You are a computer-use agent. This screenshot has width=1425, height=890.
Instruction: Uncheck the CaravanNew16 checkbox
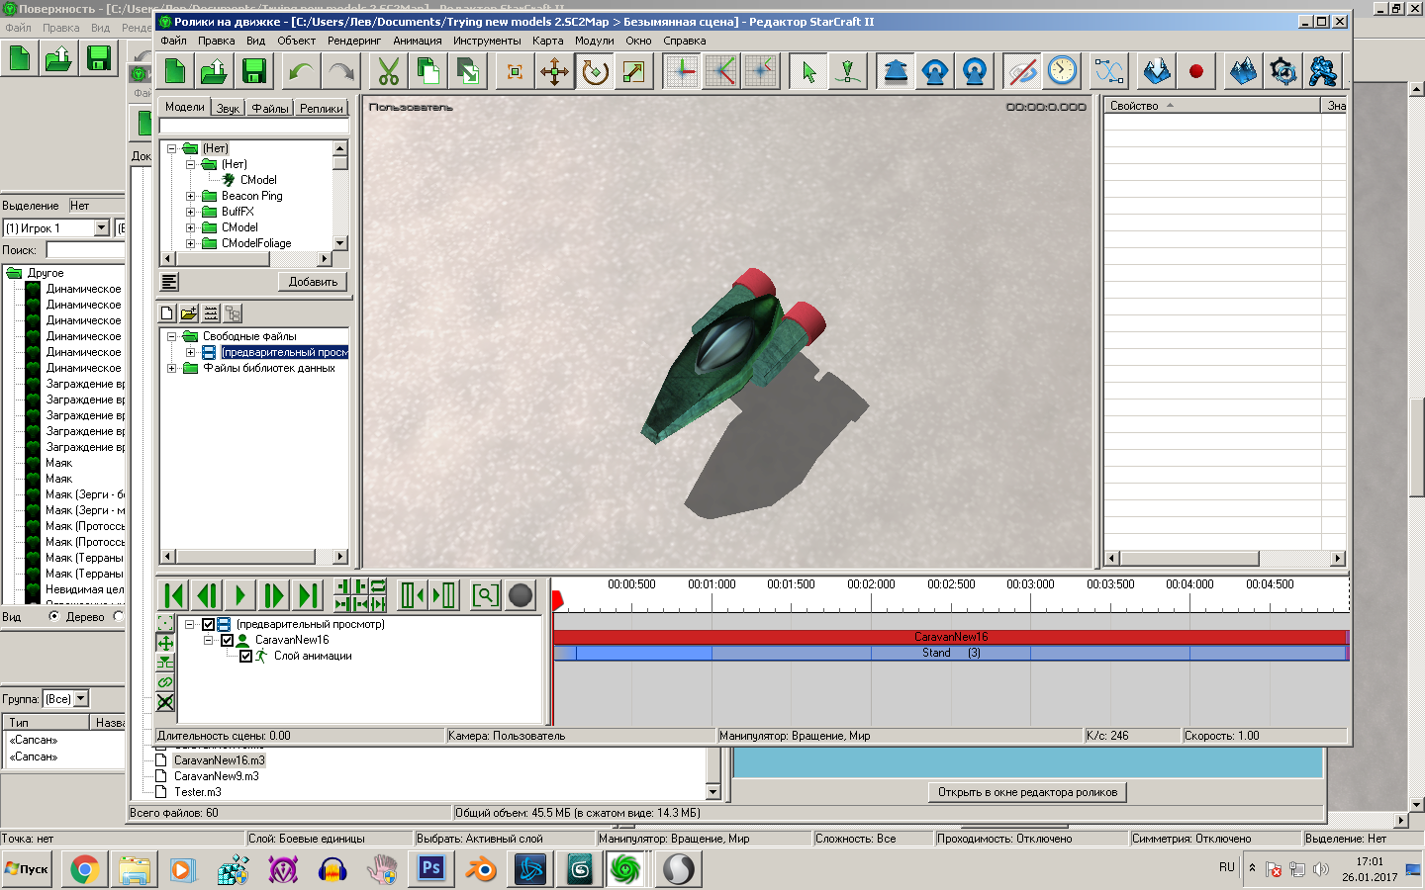coord(228,640)
